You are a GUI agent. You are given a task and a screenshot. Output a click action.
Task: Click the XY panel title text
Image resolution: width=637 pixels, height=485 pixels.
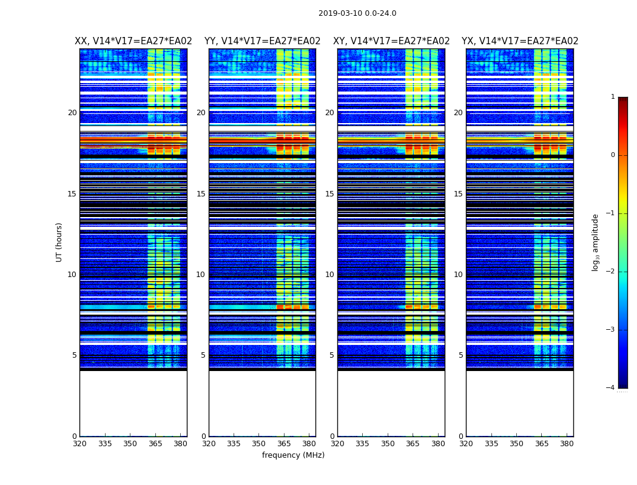tap(391, 41)
